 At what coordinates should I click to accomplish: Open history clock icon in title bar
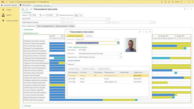tap(166, 2)
